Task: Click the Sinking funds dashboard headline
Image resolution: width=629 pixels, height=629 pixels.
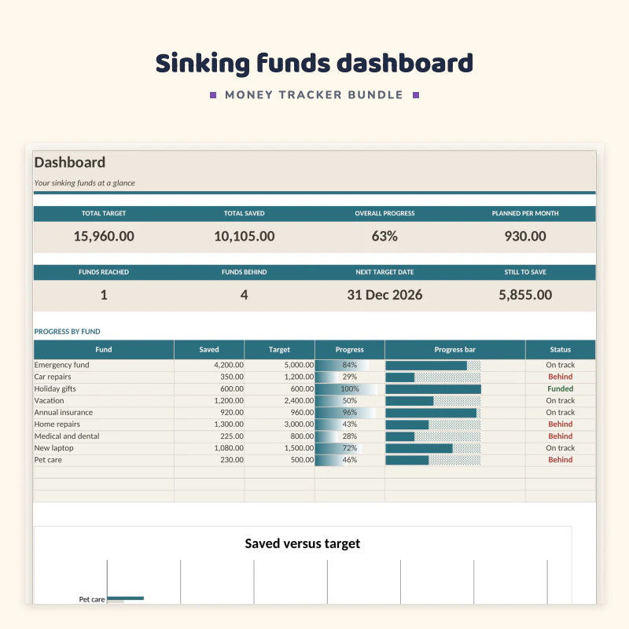Action: pos(314,64)
